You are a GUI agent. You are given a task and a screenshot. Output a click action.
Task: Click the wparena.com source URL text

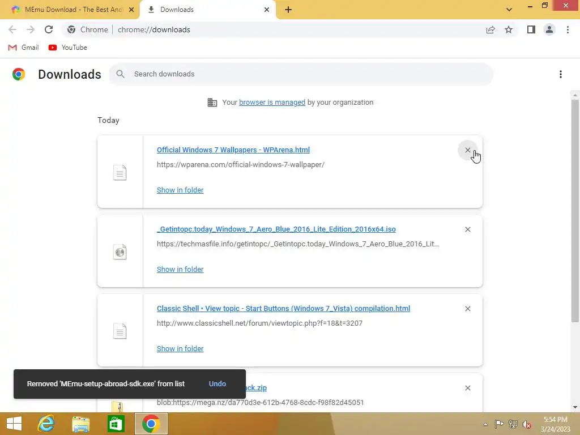pos(240,165)
